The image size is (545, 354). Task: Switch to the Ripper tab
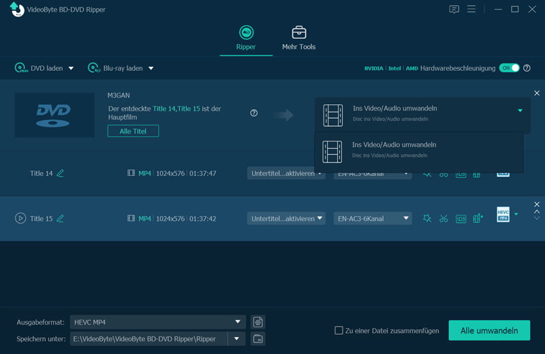(x=246, y=38)
